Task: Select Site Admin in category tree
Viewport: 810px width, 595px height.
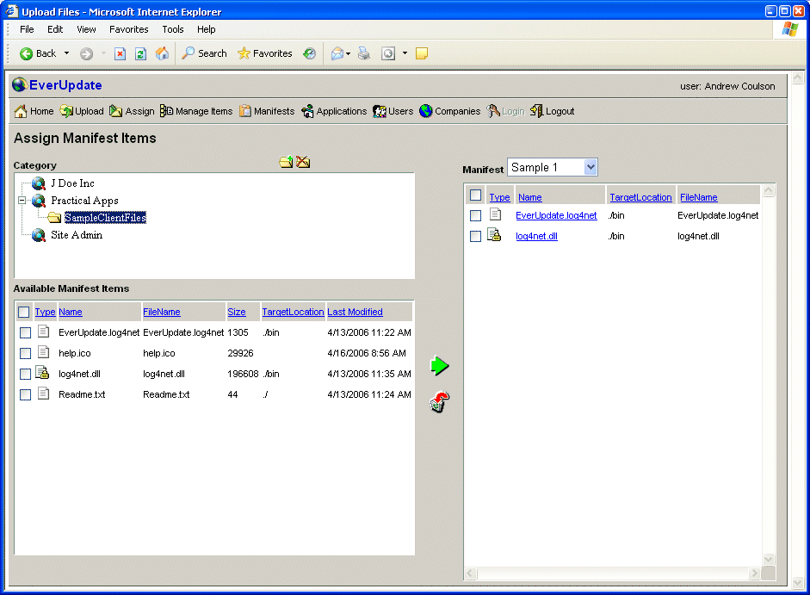Action: [x=77, y=235]
